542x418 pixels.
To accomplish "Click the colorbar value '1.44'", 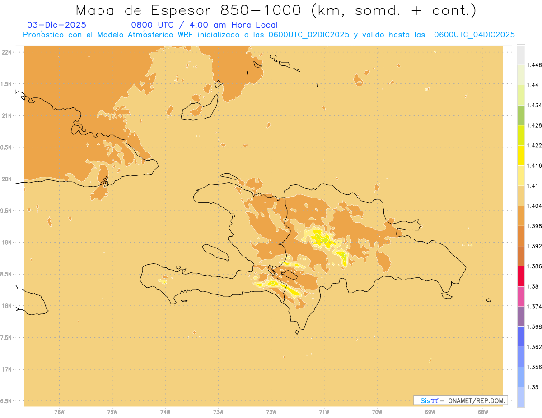I will point(533,85).
